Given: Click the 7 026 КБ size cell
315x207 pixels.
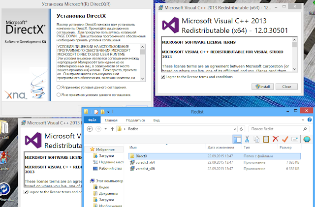Looking at the screenshot, I should click(293, 162).
